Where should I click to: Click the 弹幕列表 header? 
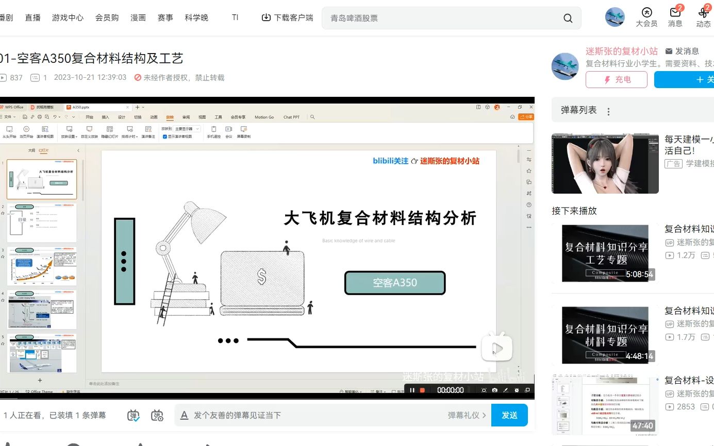click(x=579, y=110)
